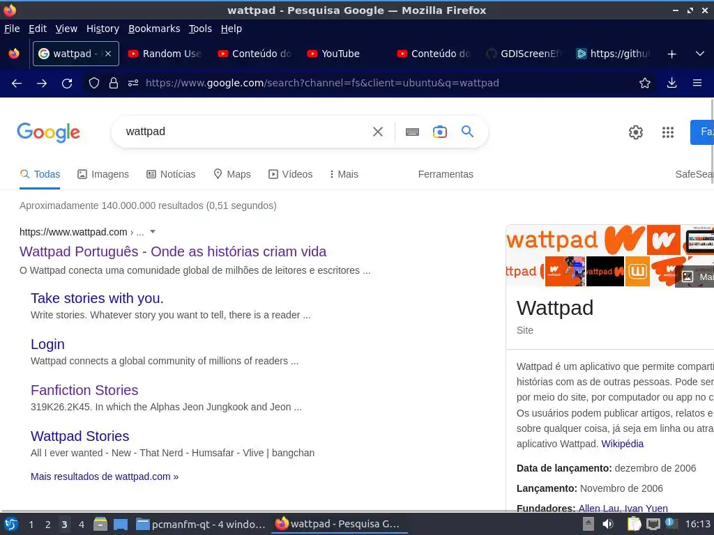This screenshot has width=714, height=535.
Task: Reload the current page
Action: [x=67, y=84]
